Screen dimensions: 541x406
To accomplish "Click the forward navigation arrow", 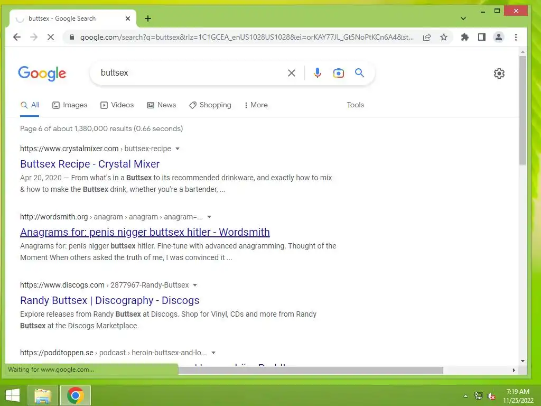I will (33, 37).
